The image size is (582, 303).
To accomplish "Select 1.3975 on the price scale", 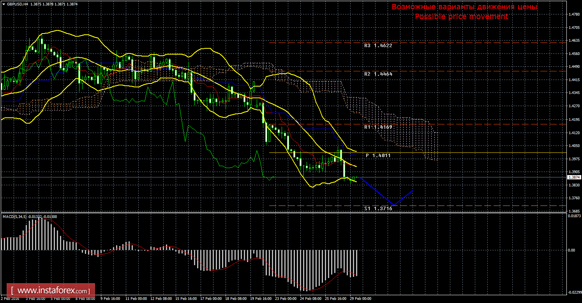I will pos(574,159).
